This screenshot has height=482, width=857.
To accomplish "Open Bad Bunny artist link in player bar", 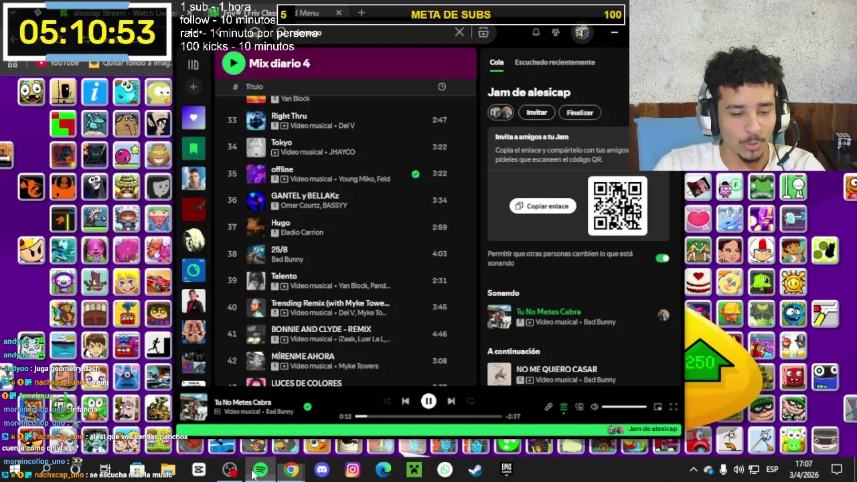I will pyautogui.click(x=280, y=412).
